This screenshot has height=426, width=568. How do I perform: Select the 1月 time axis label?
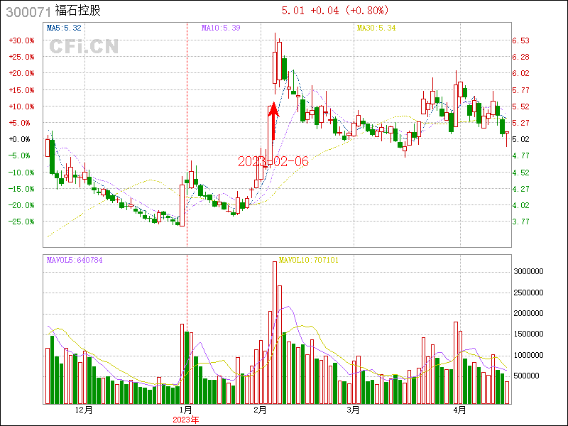coord(185,410)
